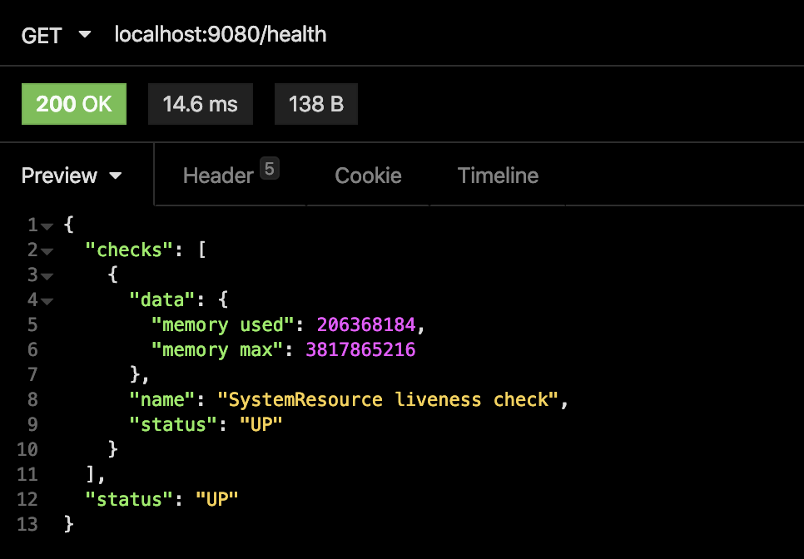The width and height of the screenshot is (804, 559).
Task: Switch to the Header tab
Action: (218, 176)
